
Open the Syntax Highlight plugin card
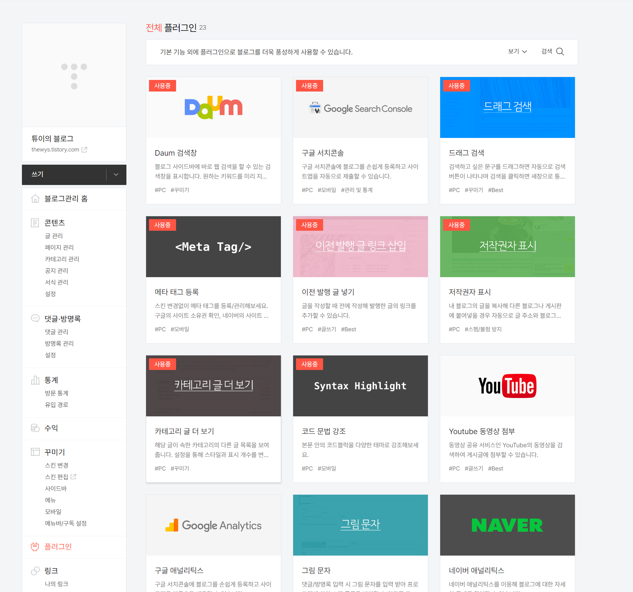361,419
